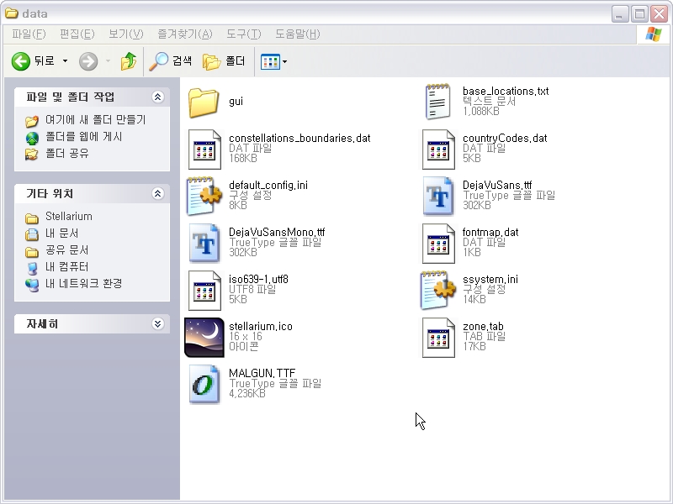This screenshot has height=504, width=673.
Task: Open the 도구(T) menu
Action: 244,34
